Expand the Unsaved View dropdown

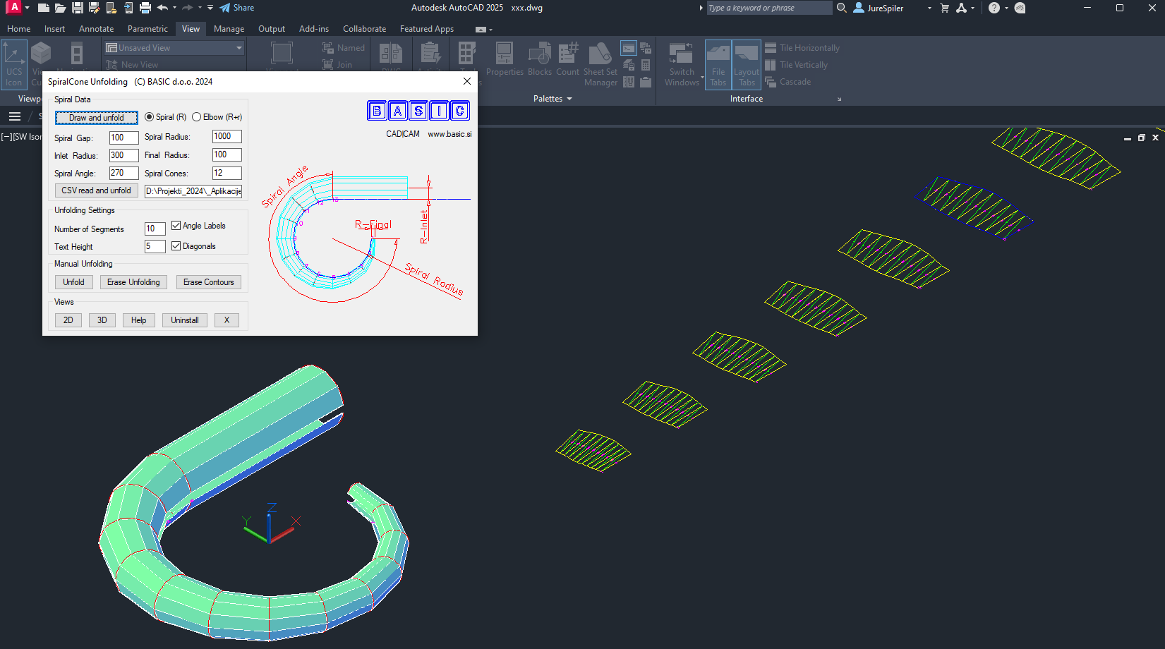point(239,48)
